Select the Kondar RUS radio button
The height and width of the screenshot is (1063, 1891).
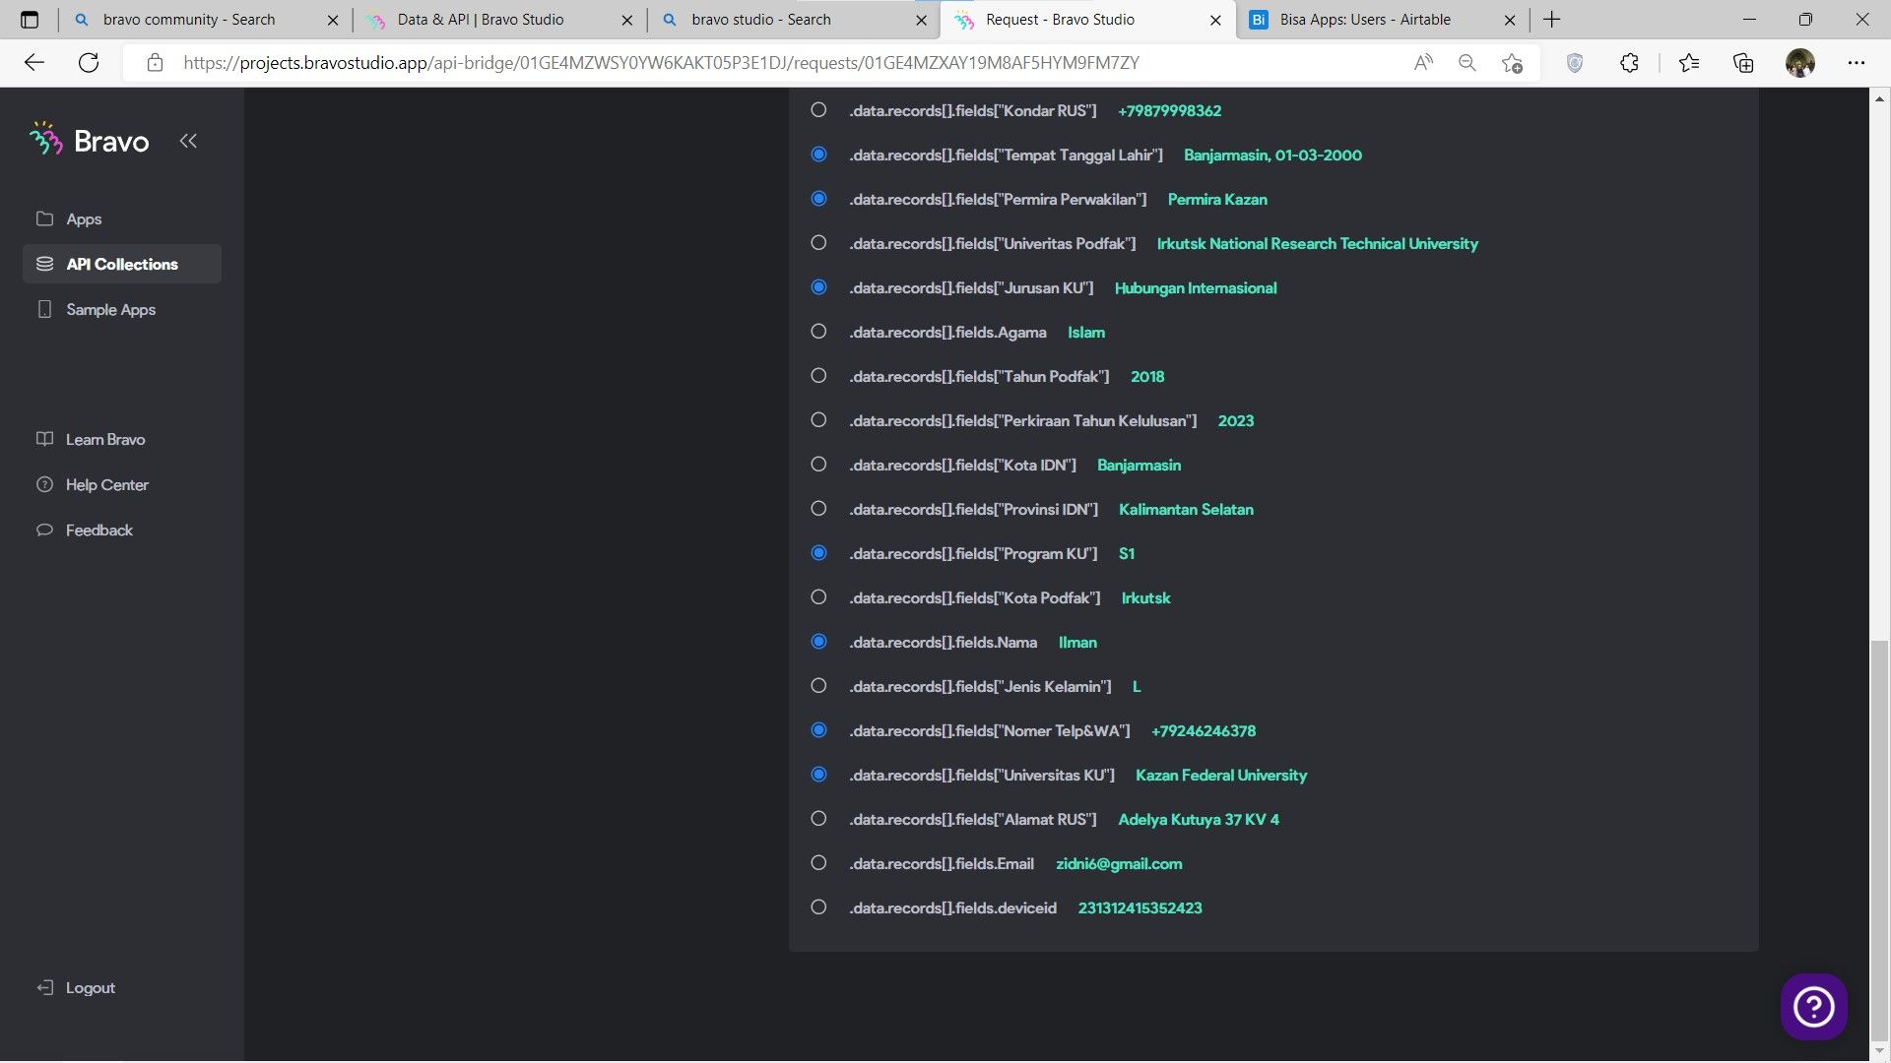818,110
